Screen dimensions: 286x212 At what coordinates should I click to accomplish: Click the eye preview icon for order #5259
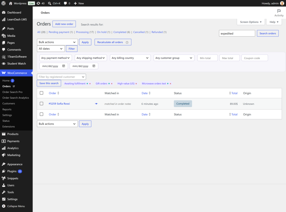(x=96, y=104)
